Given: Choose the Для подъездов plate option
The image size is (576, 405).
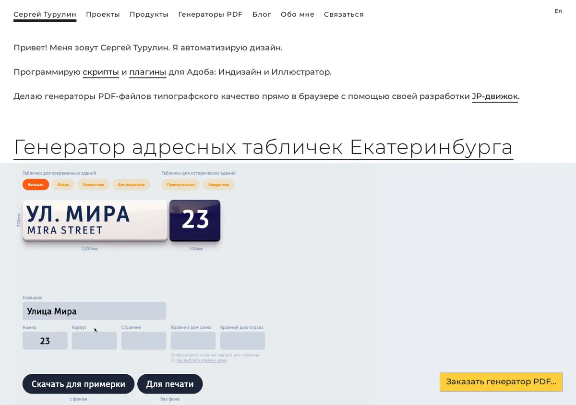Looking at the screenshot, I should (x=131, y=185).
